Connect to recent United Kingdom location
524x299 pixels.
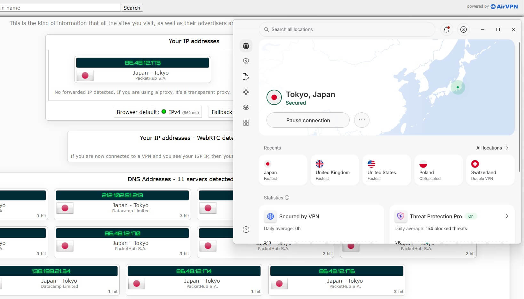[335, 170]
